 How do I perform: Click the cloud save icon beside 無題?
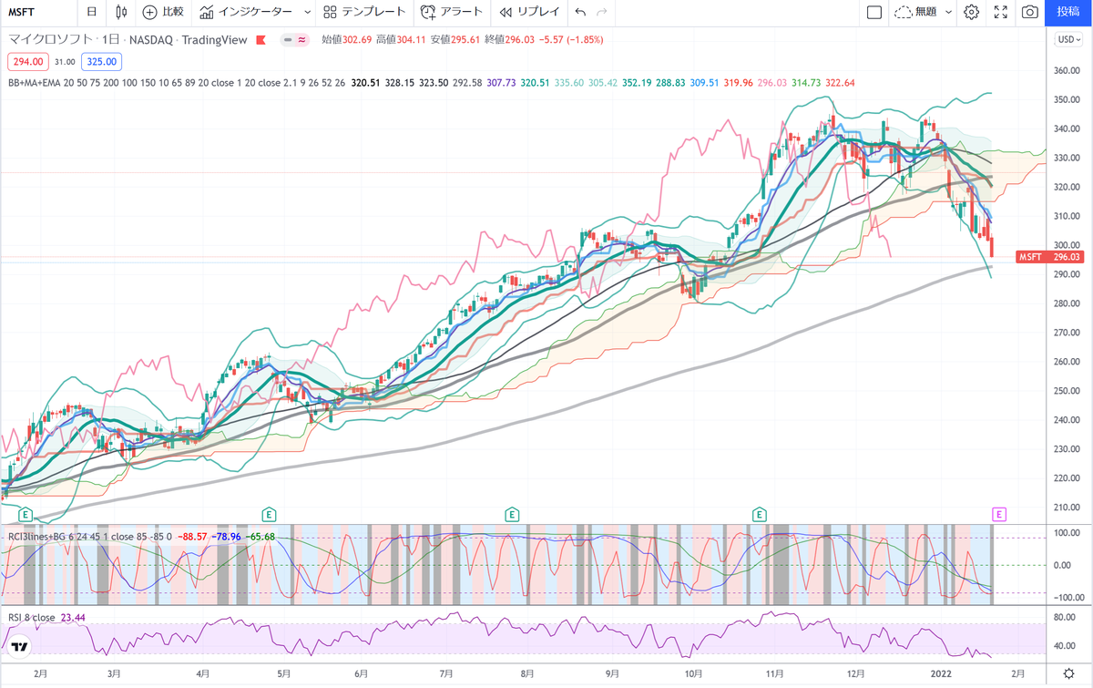click(x=903, y=12)
